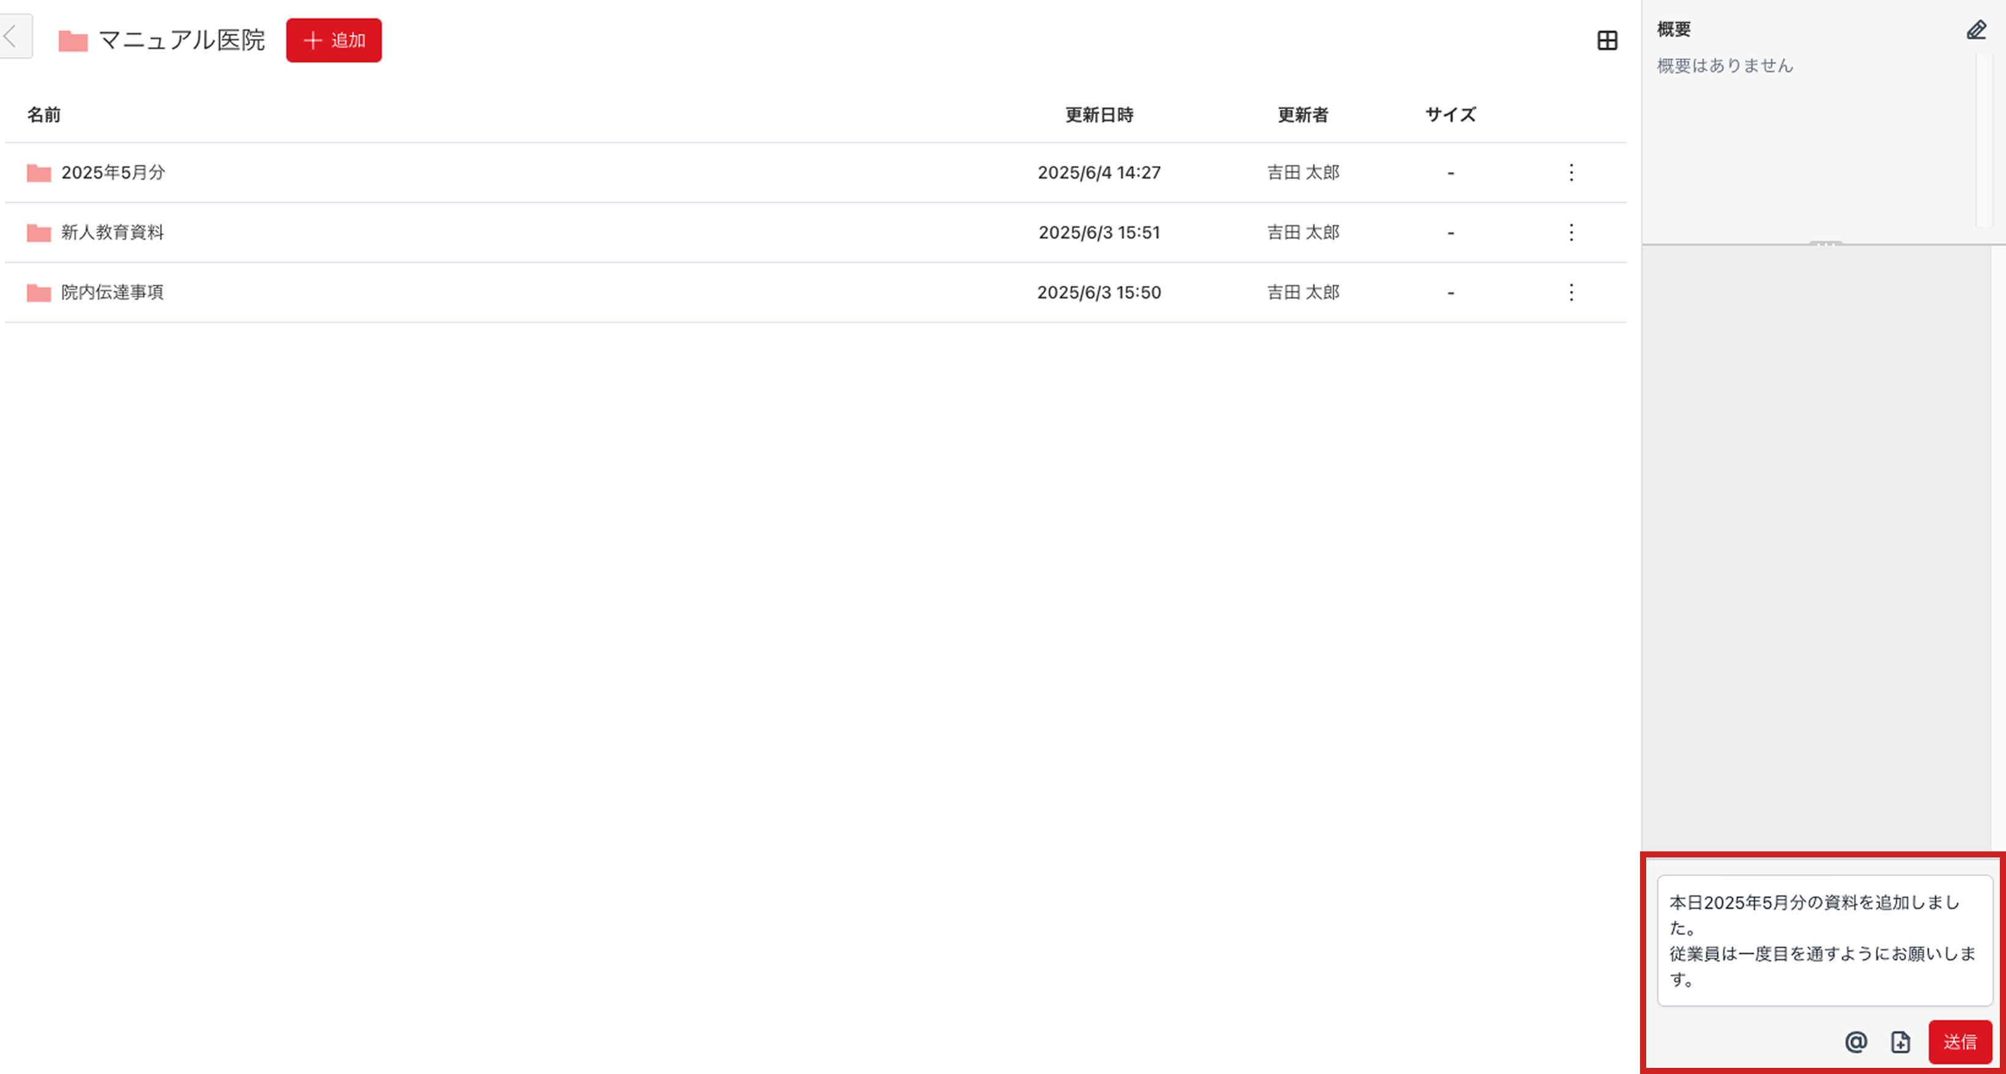Click the date 2025/6/4 14:27

pos(1099,172)
